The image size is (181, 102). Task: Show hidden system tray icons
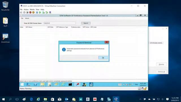point(140,99)
